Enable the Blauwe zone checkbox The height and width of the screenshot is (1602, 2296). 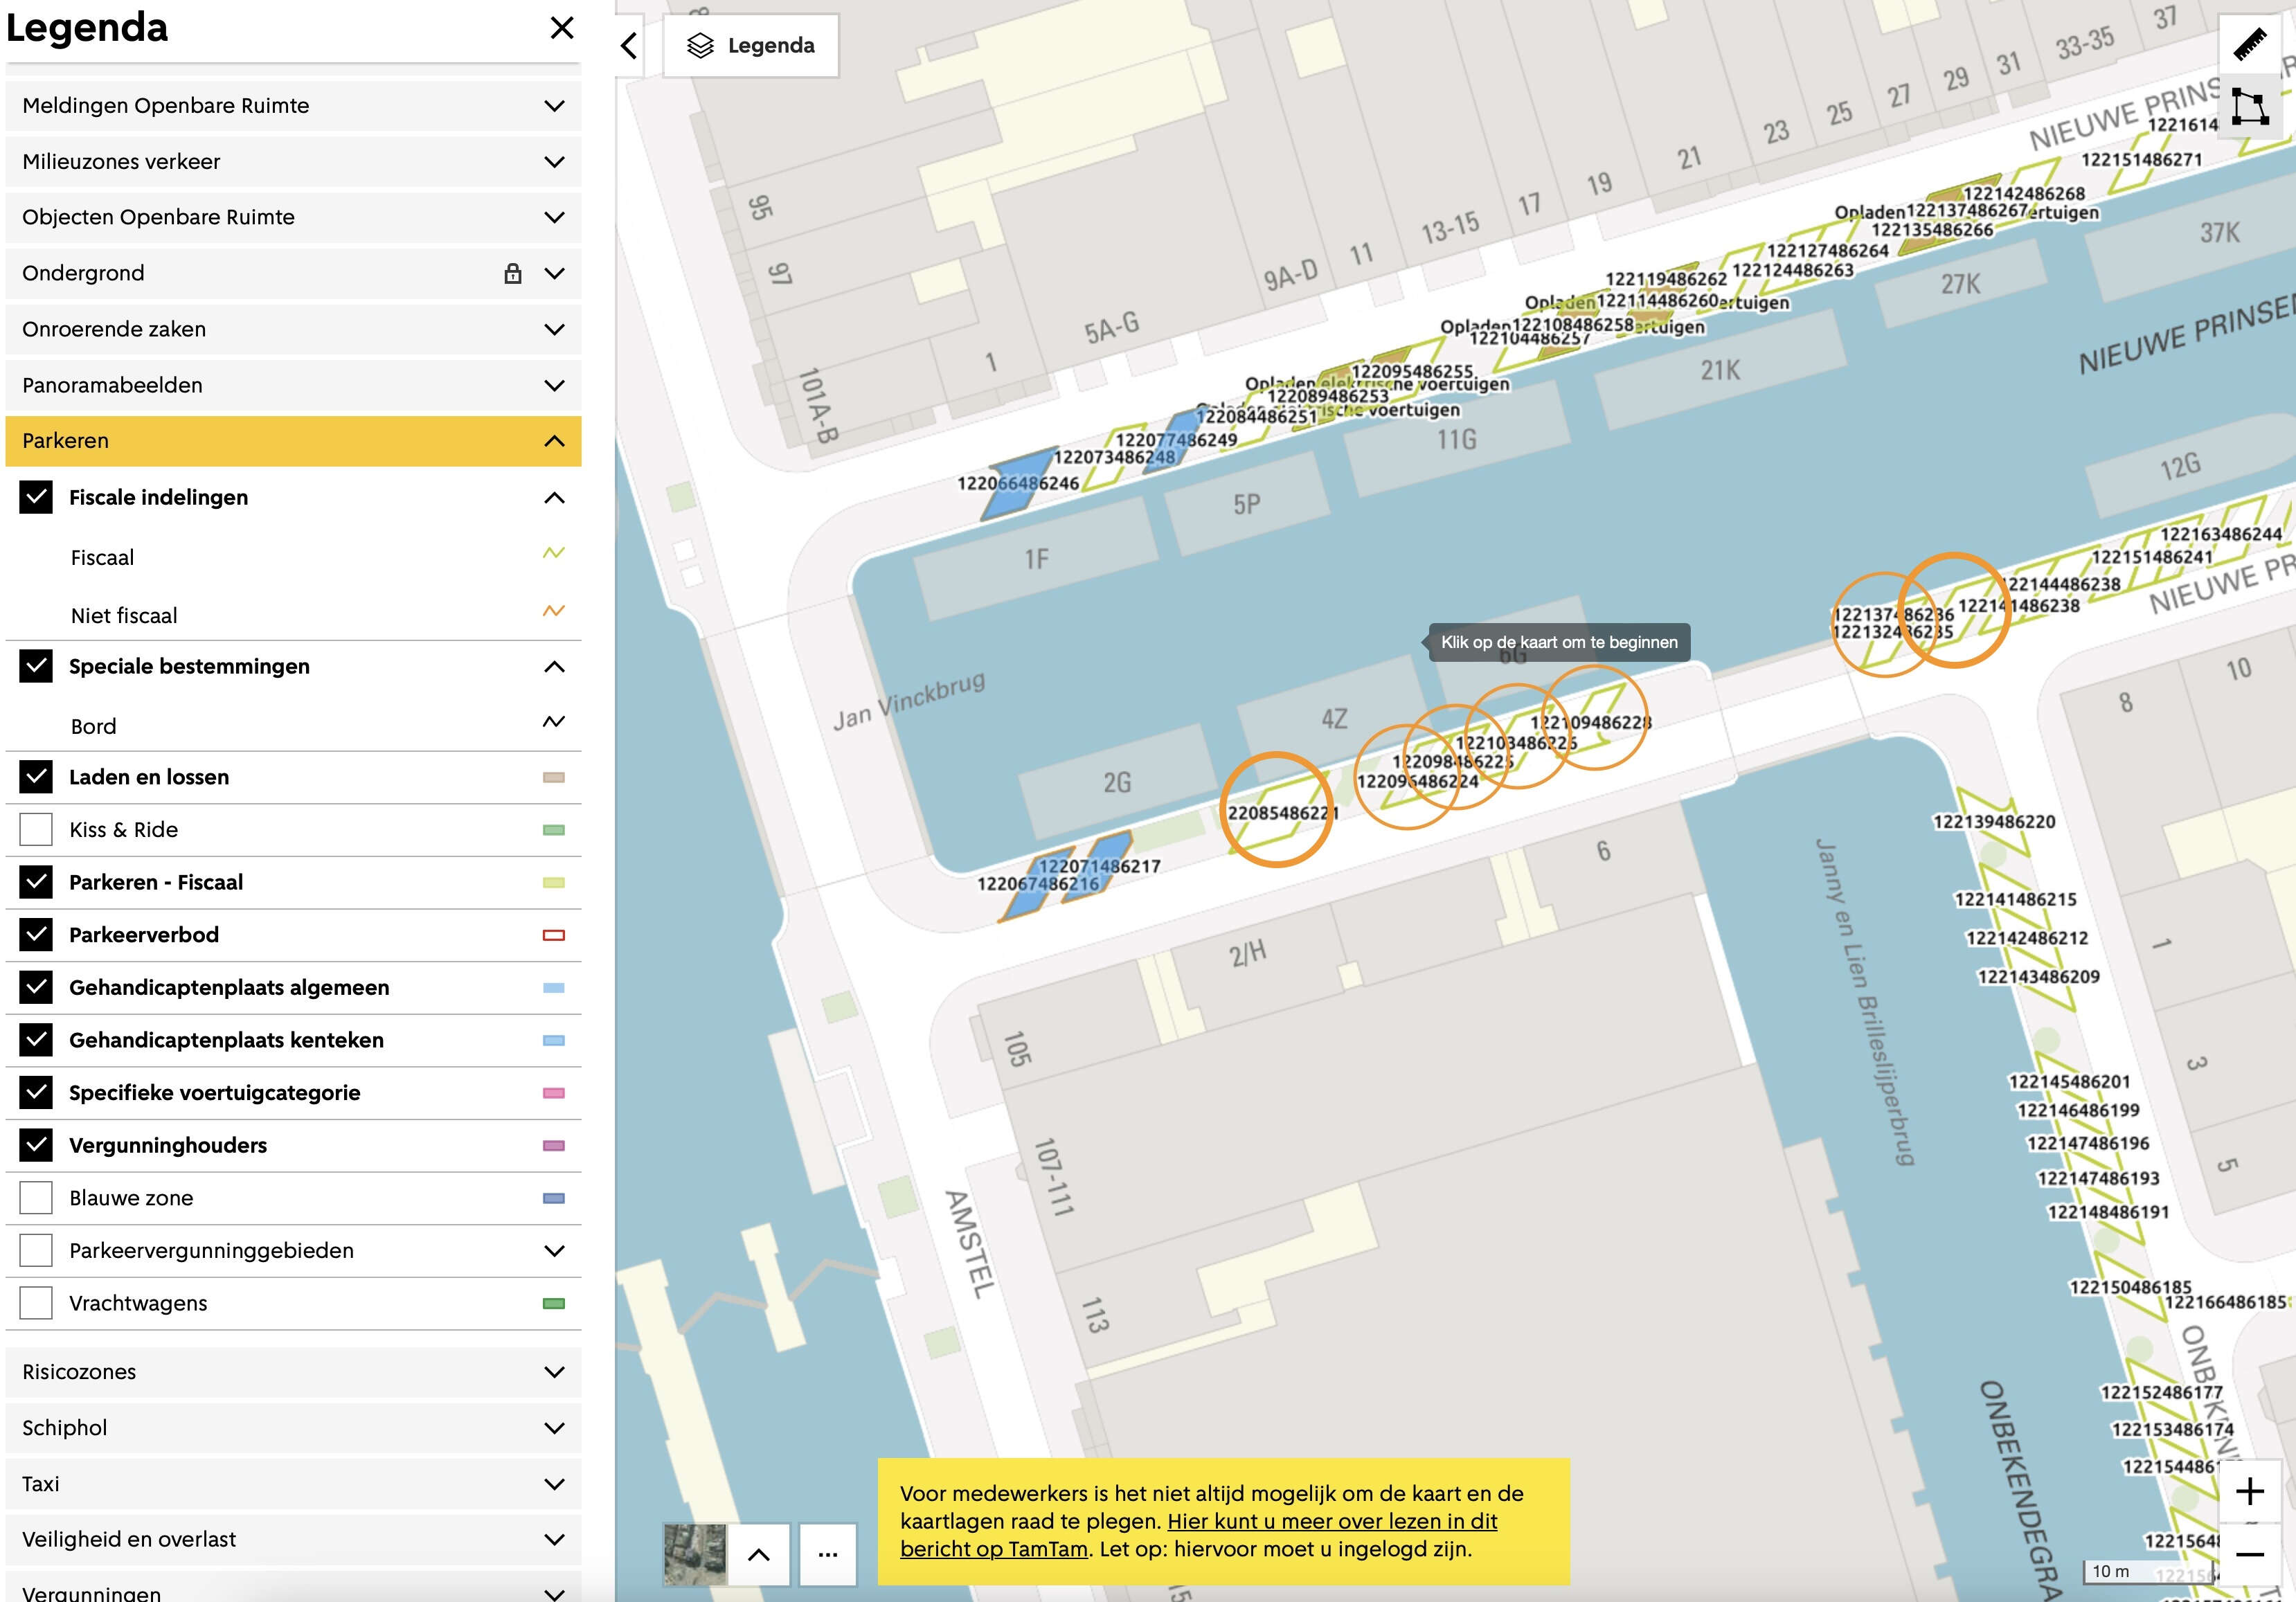[x=36, y=1198]
